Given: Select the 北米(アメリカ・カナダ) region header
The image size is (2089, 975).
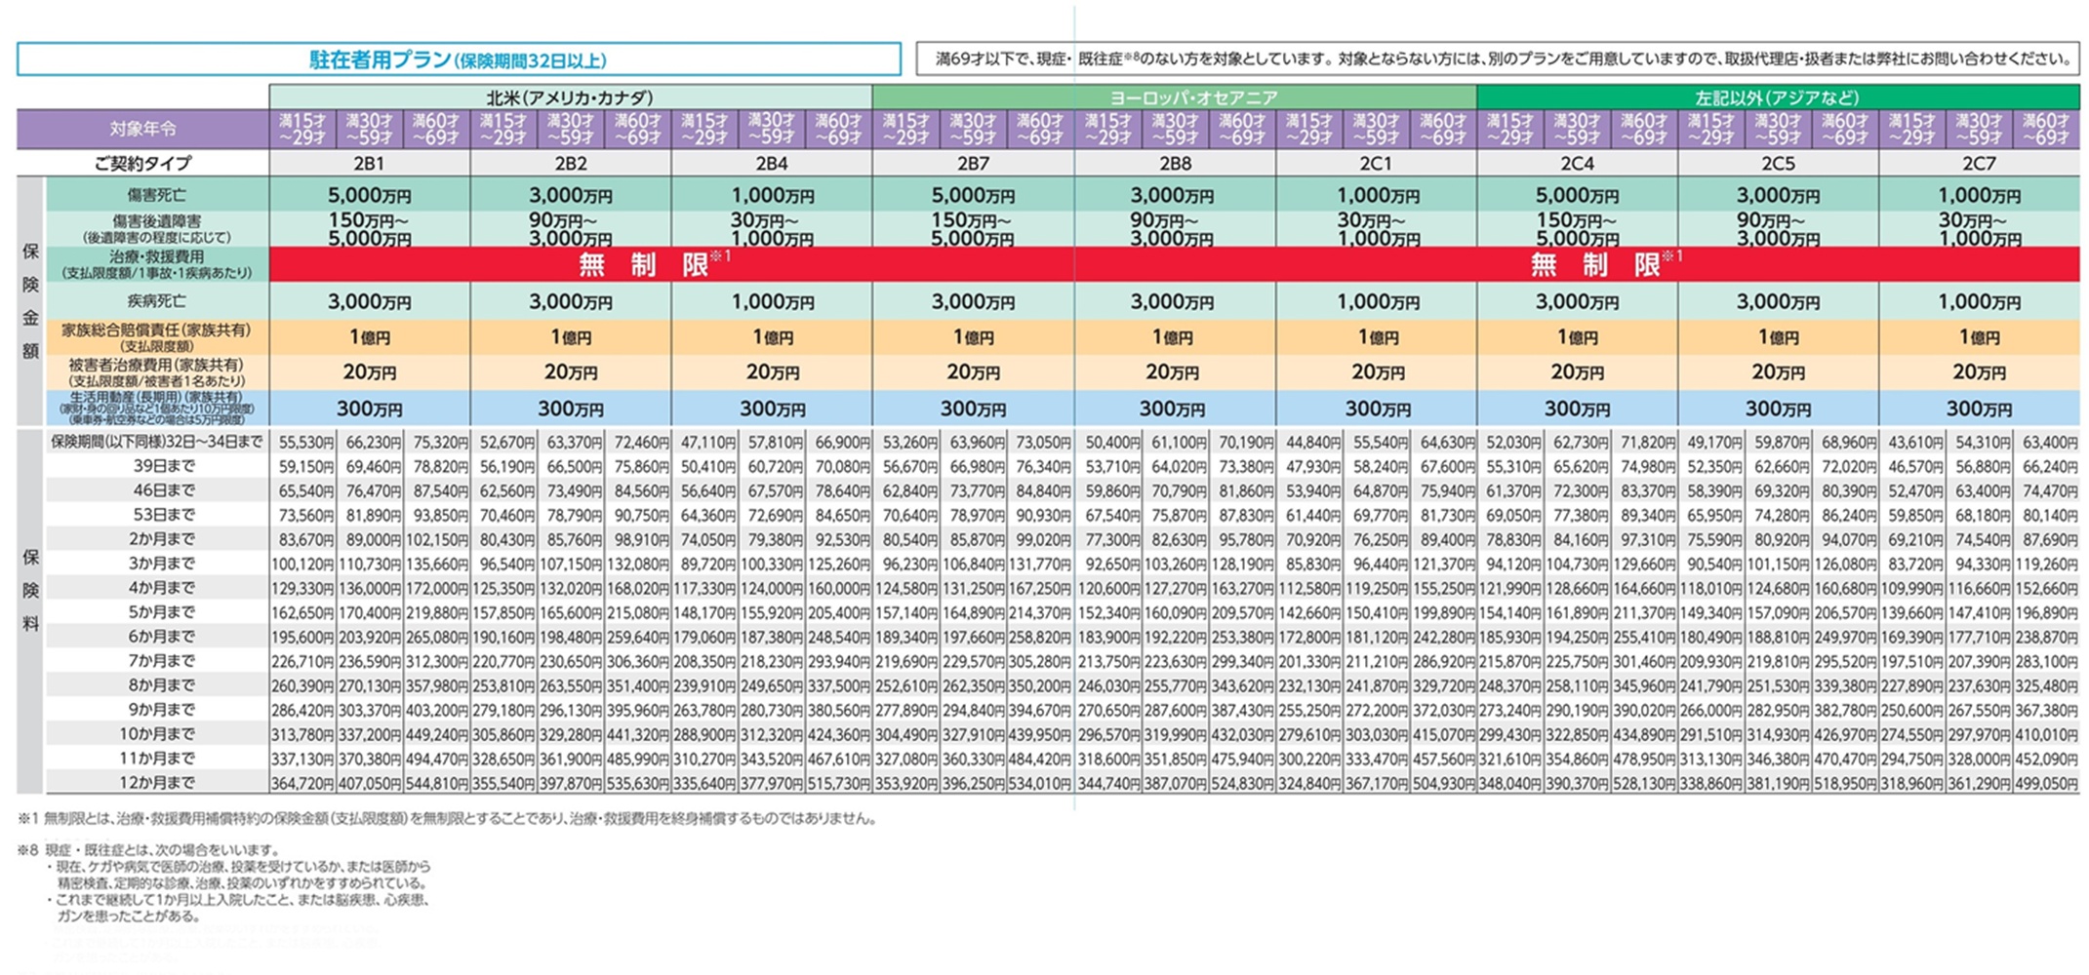Looking at the screenshot, I should (571, 97).
